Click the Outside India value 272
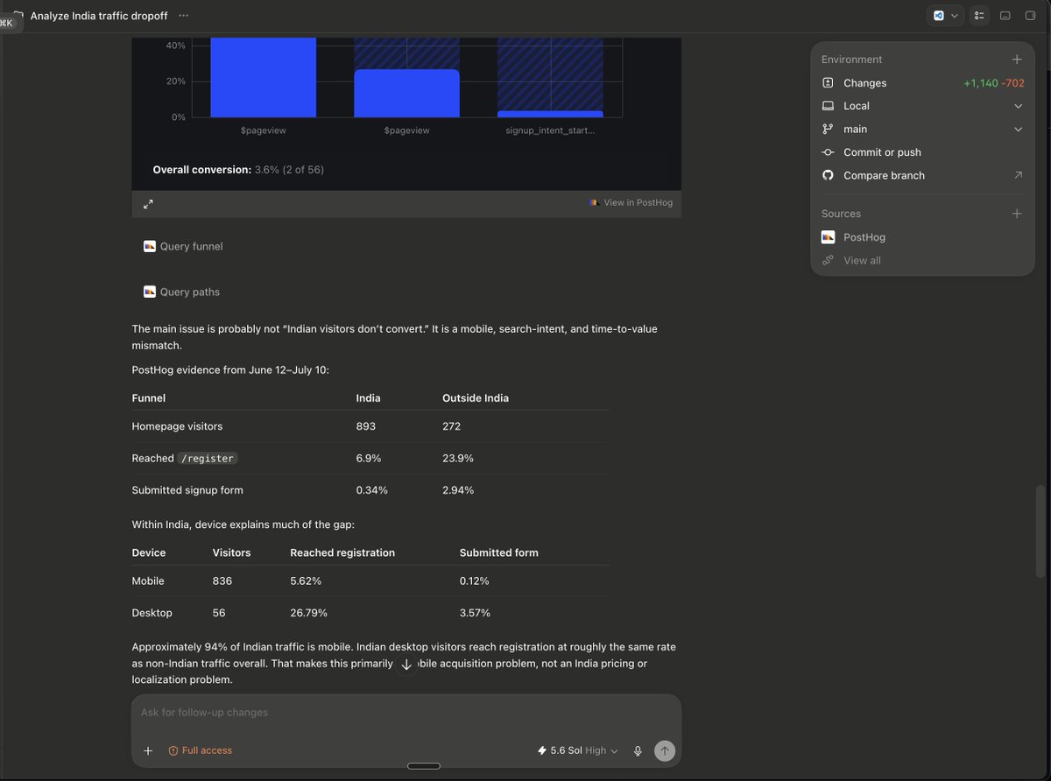1051x781 pixels. point(451,426)
